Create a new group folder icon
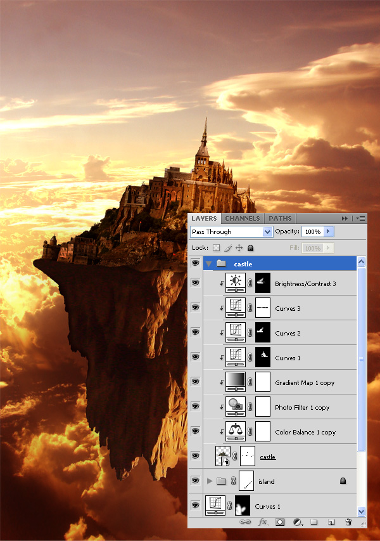This screenshot has width=380, height=541. tap(314, 522)
